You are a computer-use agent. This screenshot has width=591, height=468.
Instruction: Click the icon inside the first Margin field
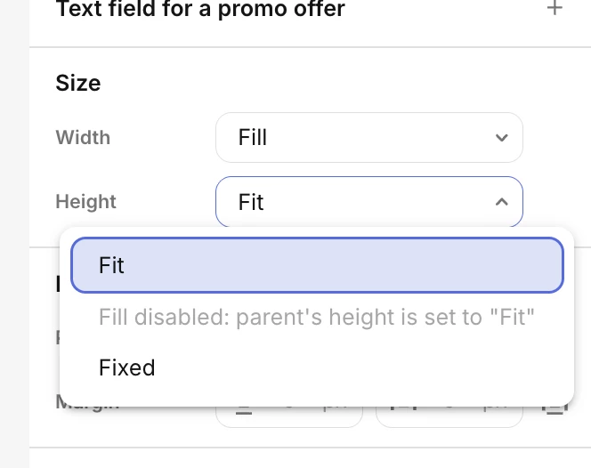[242, 409]
